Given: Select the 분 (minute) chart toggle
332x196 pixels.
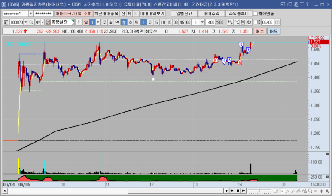Looking at the screenshot, I should [x=124, y=22].
